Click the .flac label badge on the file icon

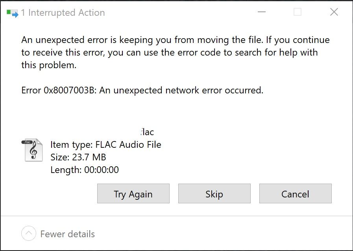(28, 142)
